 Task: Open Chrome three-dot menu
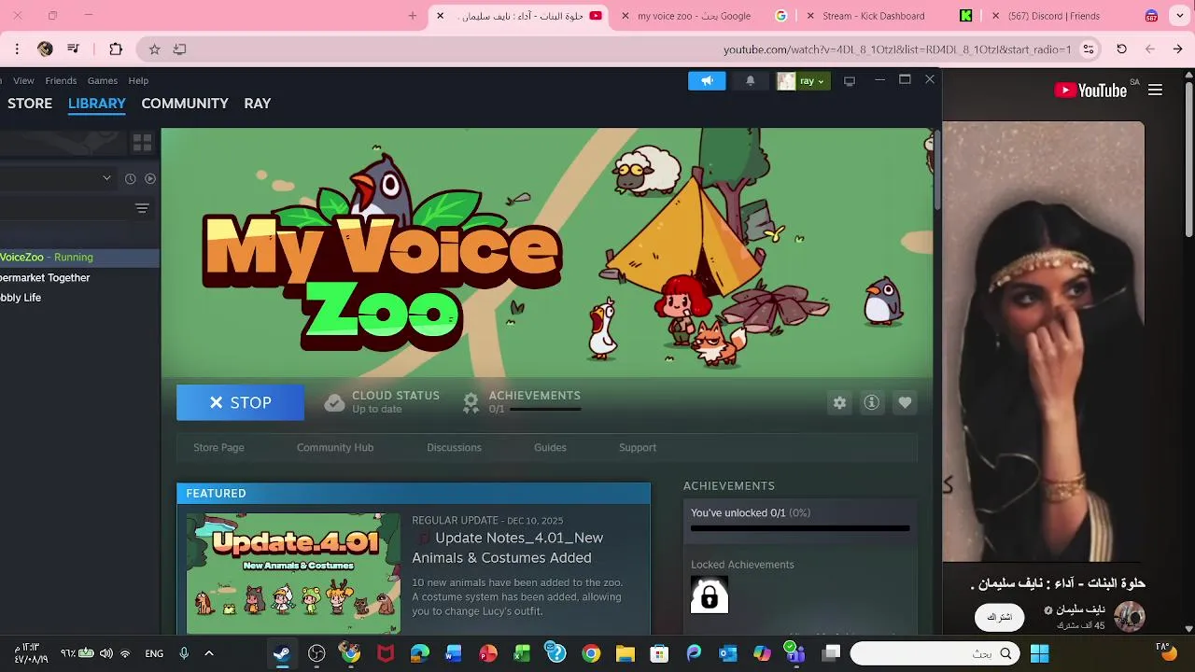[17, 49]
